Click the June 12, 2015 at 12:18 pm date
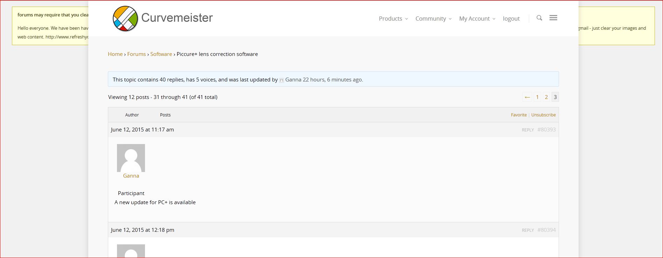 [143, 230]
